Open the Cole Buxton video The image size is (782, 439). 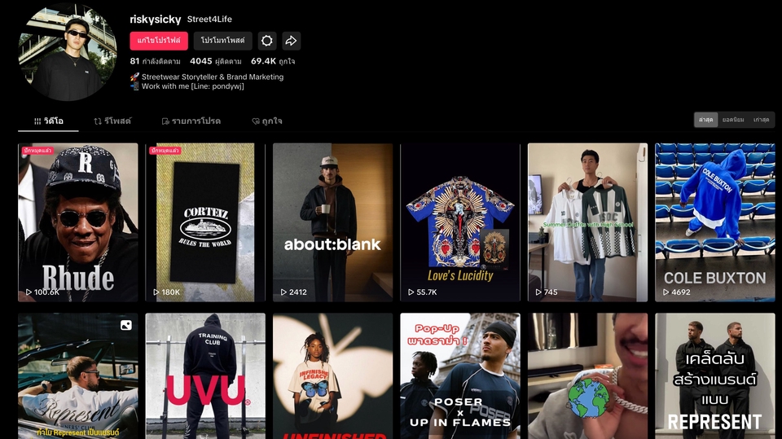click(x=714, y=222)
